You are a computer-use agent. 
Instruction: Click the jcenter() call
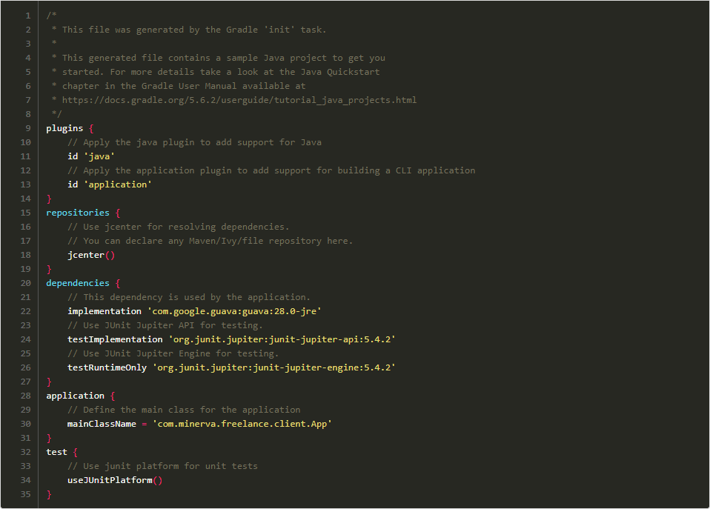[91, 255]
